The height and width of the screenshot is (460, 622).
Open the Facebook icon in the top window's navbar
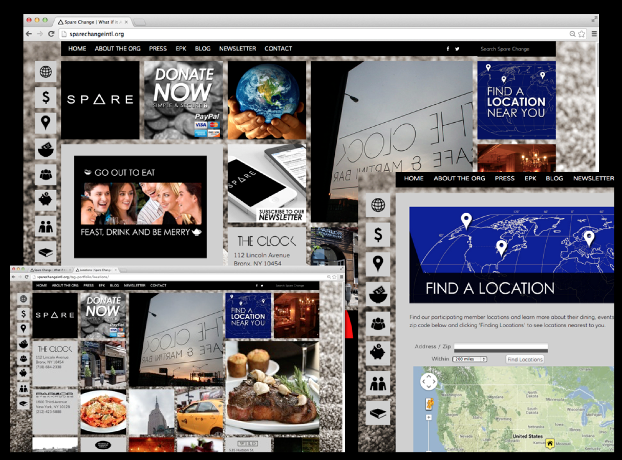click(x=448, y=49)
